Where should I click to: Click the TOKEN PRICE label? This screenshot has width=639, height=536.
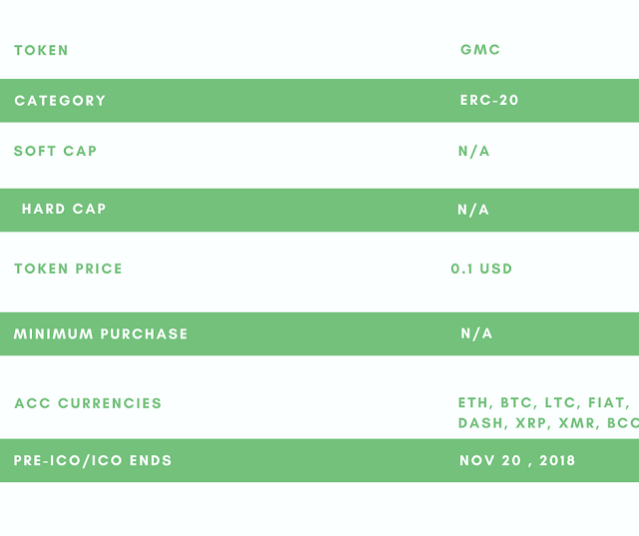click(68, 268)
